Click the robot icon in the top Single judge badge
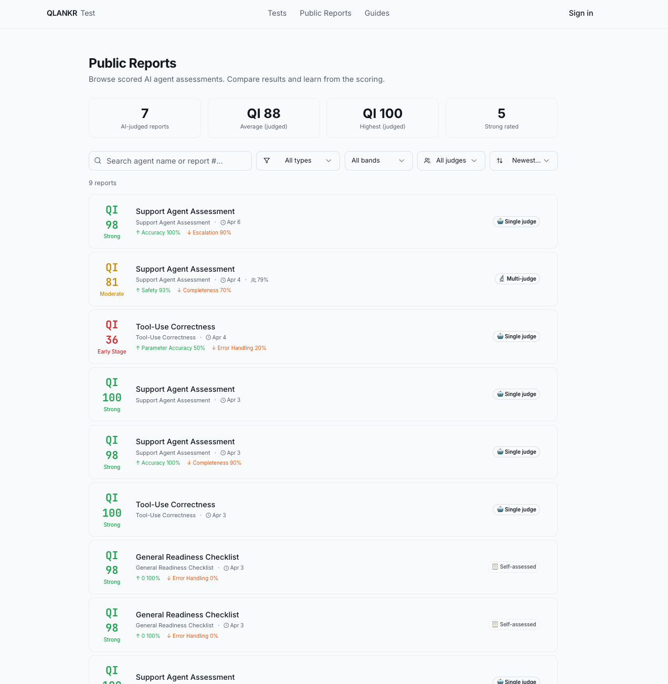 click(x=500, y=221)
